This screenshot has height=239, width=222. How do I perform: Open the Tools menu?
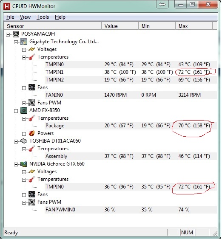click(x=43, y=17)
